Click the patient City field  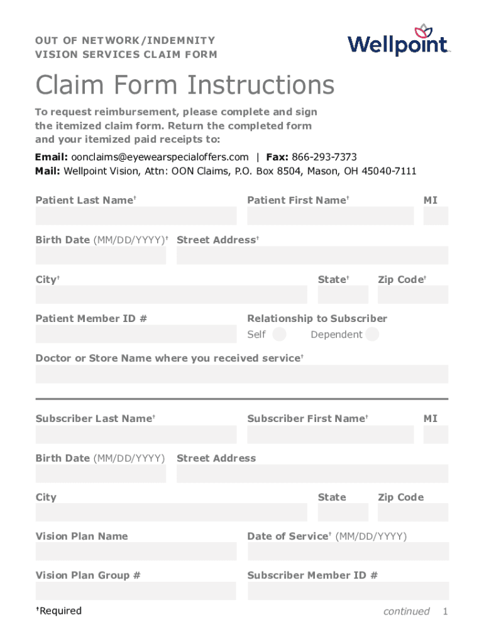click(x=171, y=294)
